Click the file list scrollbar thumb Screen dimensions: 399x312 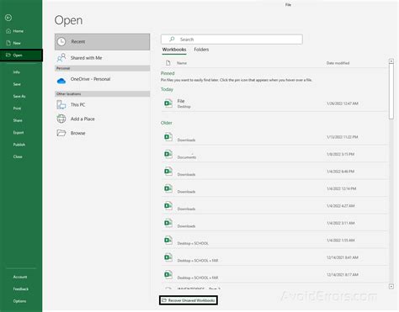(391, 92)
